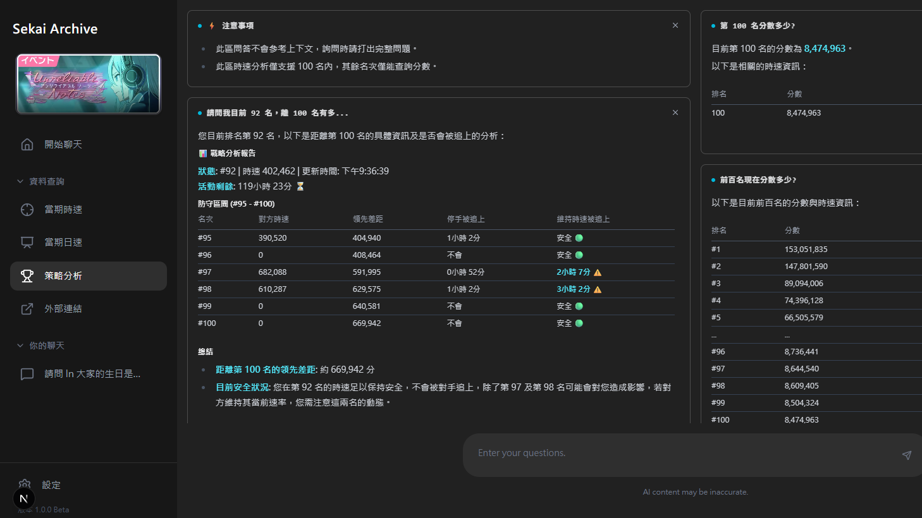Image resolution: width=922 pixels, height=518 pixels.
Task: Click the 89,094,006 score for #3
Action: click(x=804, y=284)
